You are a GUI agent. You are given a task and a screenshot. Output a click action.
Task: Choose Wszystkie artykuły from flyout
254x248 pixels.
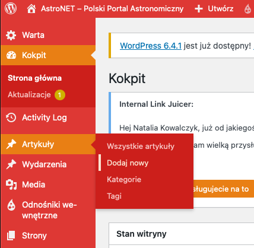coord(141,147)
